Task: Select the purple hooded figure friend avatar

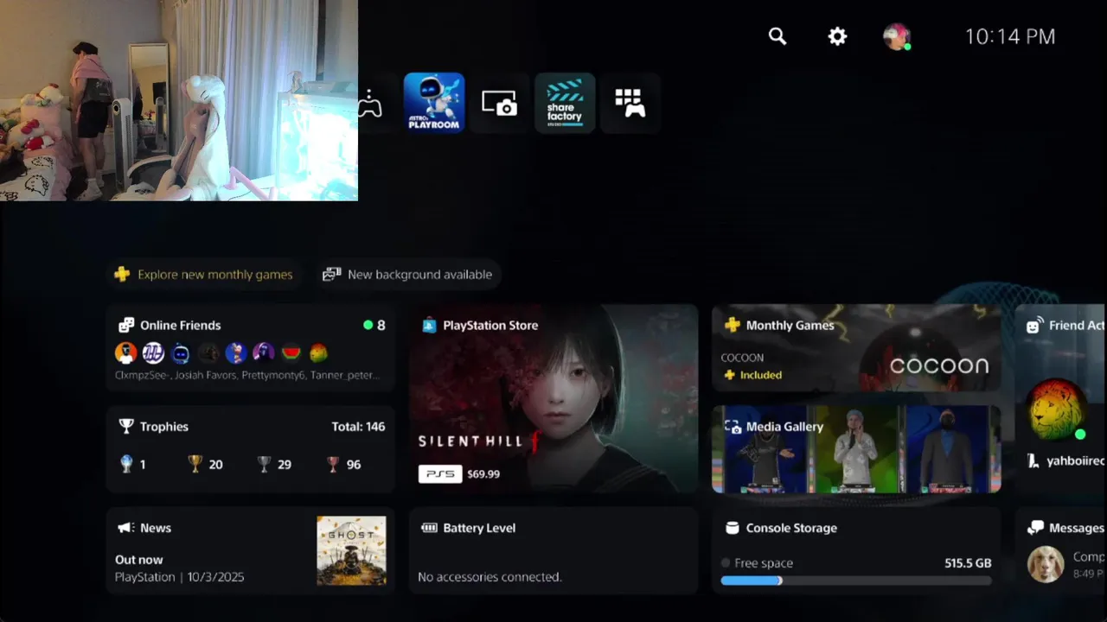Action: click(x=264, y=352)
